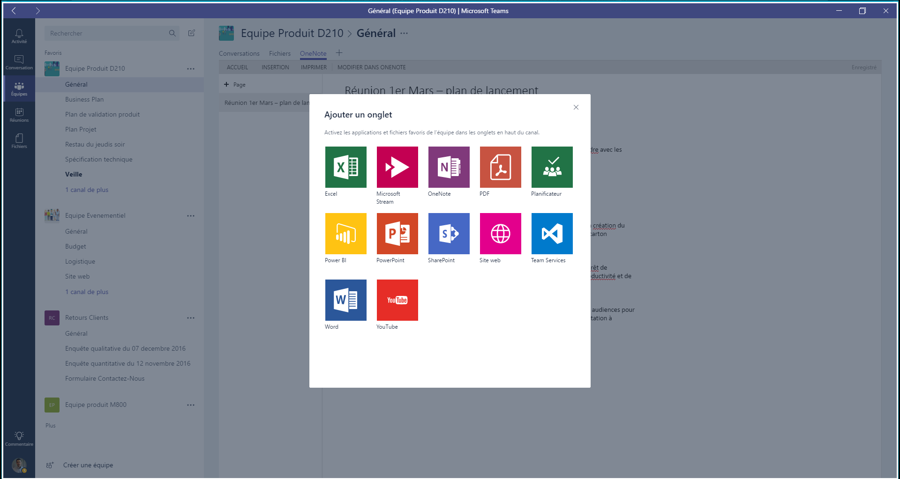
Task: Expand the Plus teams list
Action: pyautogui.click(x=51, y=426)
